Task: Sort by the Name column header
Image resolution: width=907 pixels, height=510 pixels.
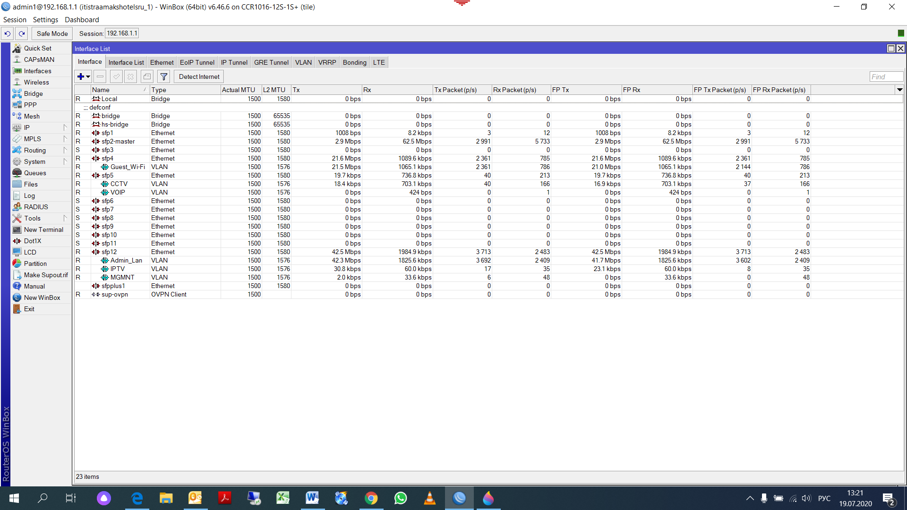Action: (120, 90)
